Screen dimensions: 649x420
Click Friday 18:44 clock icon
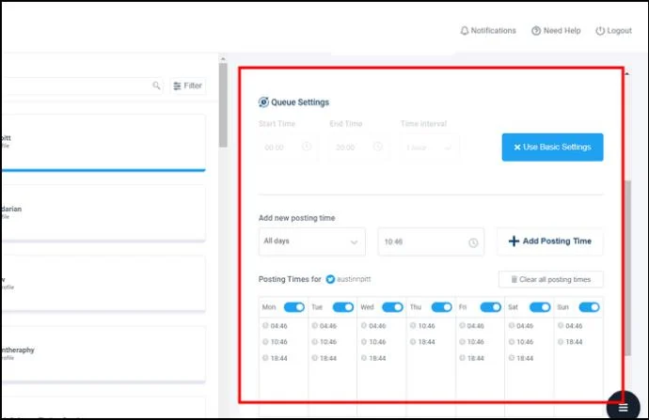[462, 358]
